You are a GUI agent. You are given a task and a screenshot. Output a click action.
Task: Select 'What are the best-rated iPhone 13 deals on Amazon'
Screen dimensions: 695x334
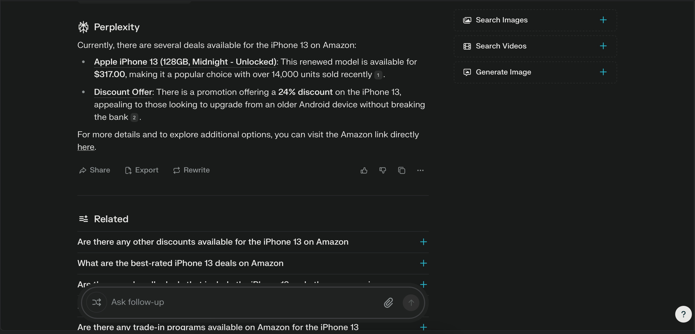[181, 263]
